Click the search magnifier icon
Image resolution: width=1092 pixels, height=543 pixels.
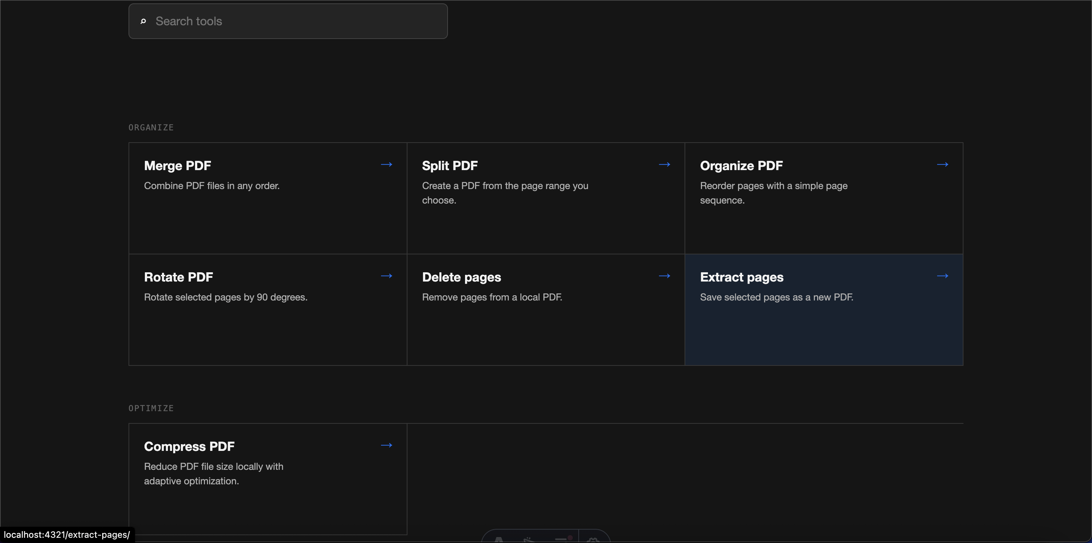tap(143, 21)
